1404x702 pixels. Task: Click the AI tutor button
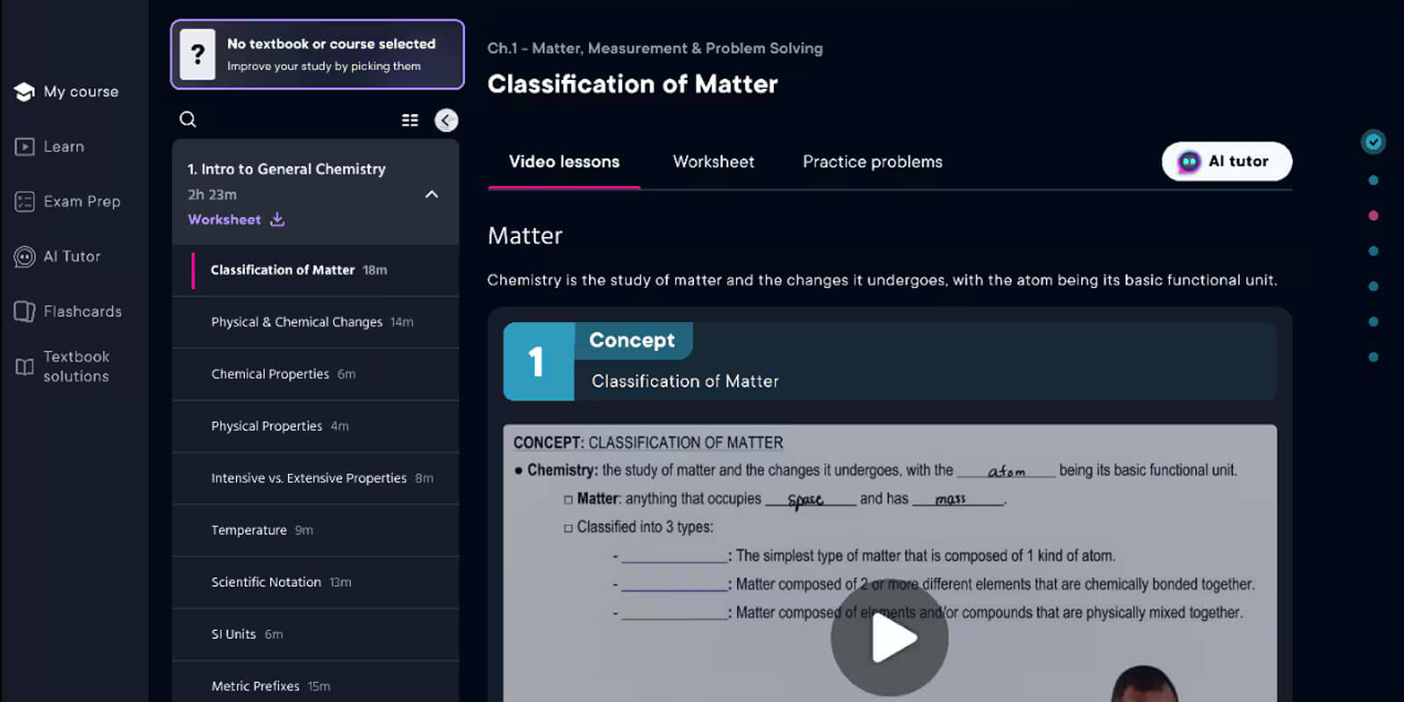click(x=1226, y=161)
